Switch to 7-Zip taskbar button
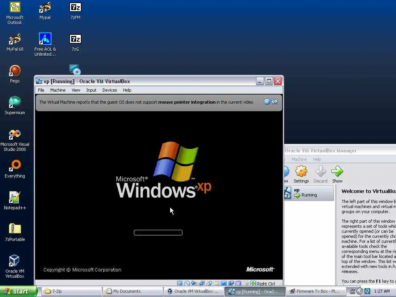 71,291
